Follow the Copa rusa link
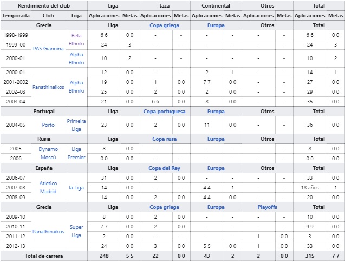The height and width of the screenshot is (262, 345). pyautogui.click(x=164, y=139)
